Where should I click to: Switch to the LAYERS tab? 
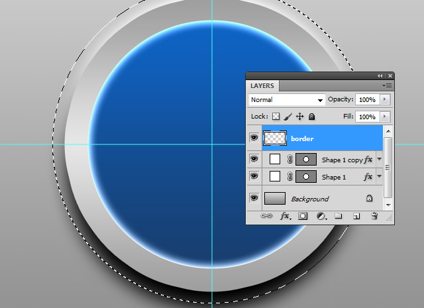point(262,85)
